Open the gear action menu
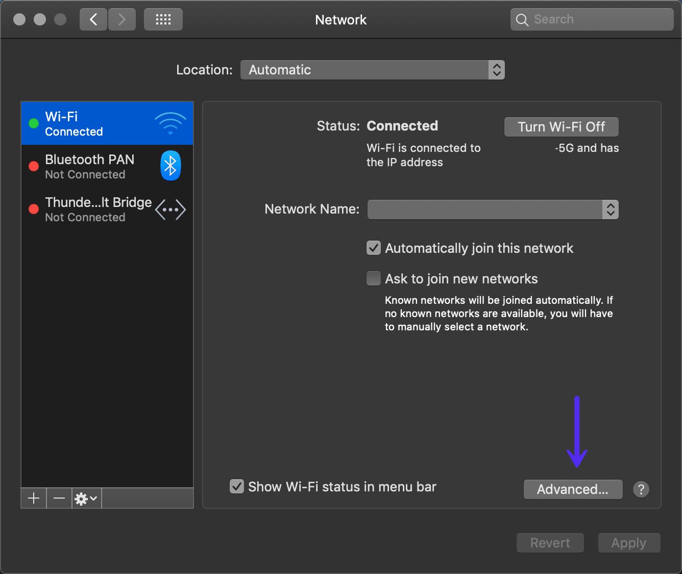The height and width of the screenshot is (574, 682). click(85, 498)
